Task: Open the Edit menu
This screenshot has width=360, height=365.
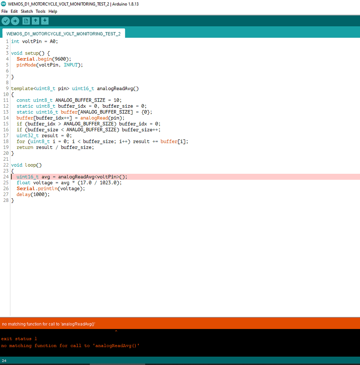Action: [14, 11]
